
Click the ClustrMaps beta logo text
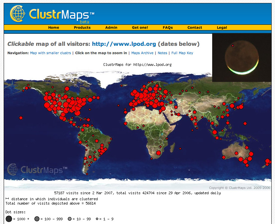tap(61, 15)
